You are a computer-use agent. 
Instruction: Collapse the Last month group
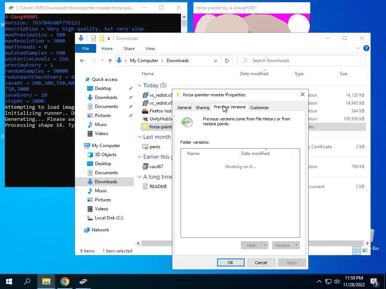[139, 137]
